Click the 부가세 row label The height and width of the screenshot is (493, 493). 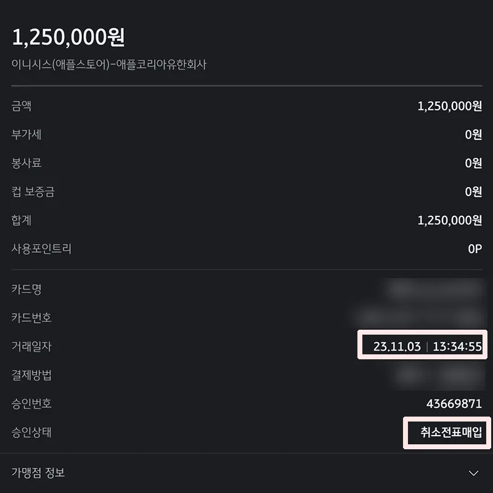(26, 134)
